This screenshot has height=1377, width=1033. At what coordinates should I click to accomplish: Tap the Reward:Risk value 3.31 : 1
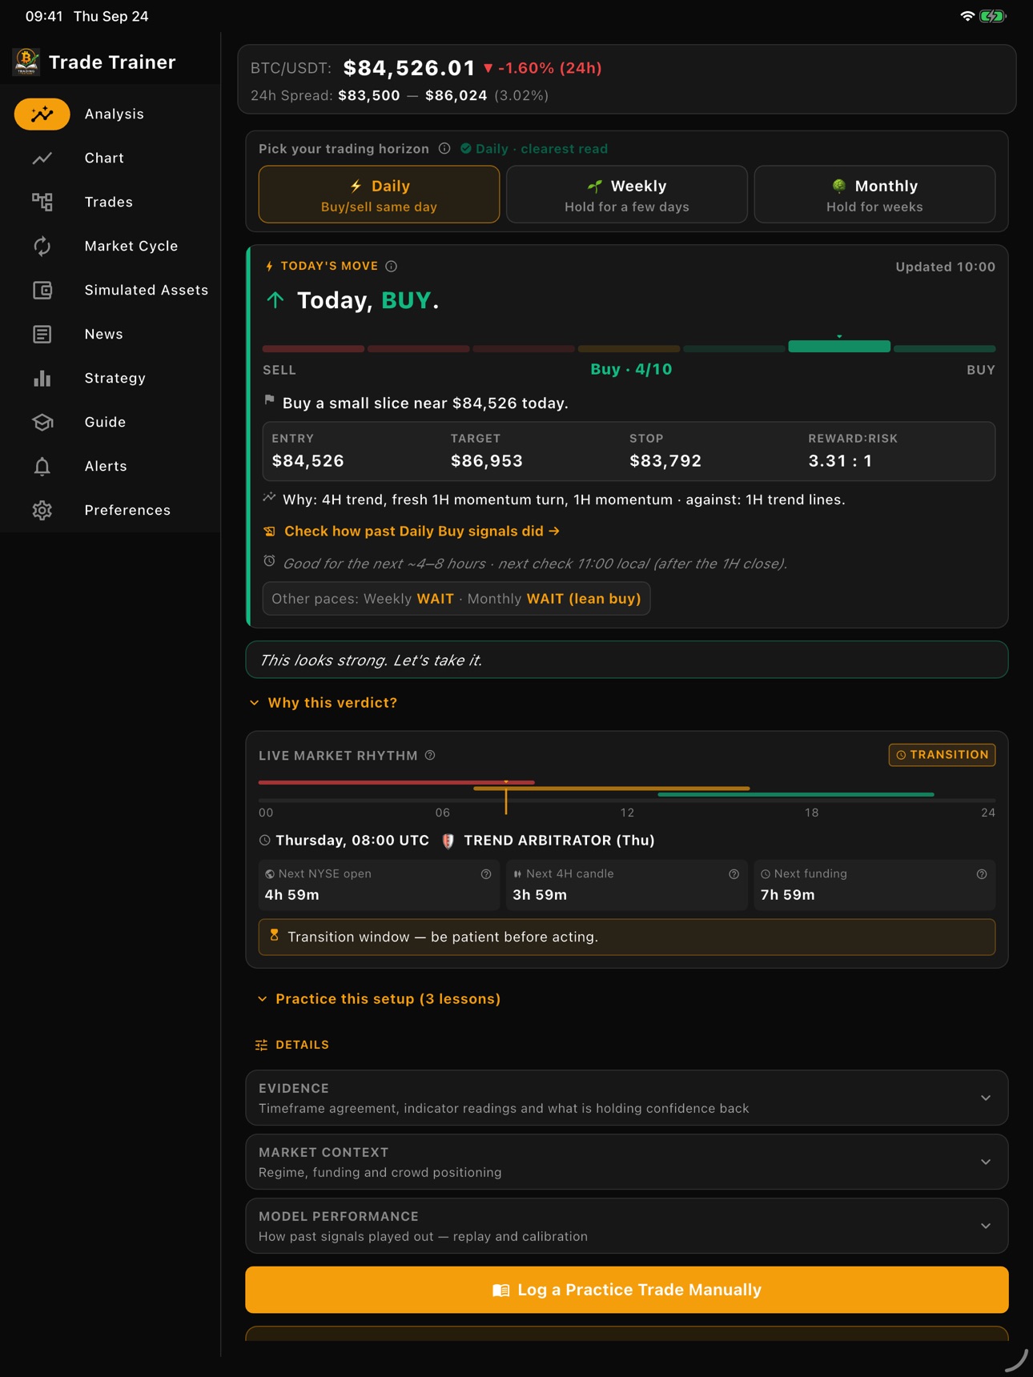(x=840, y=461)
